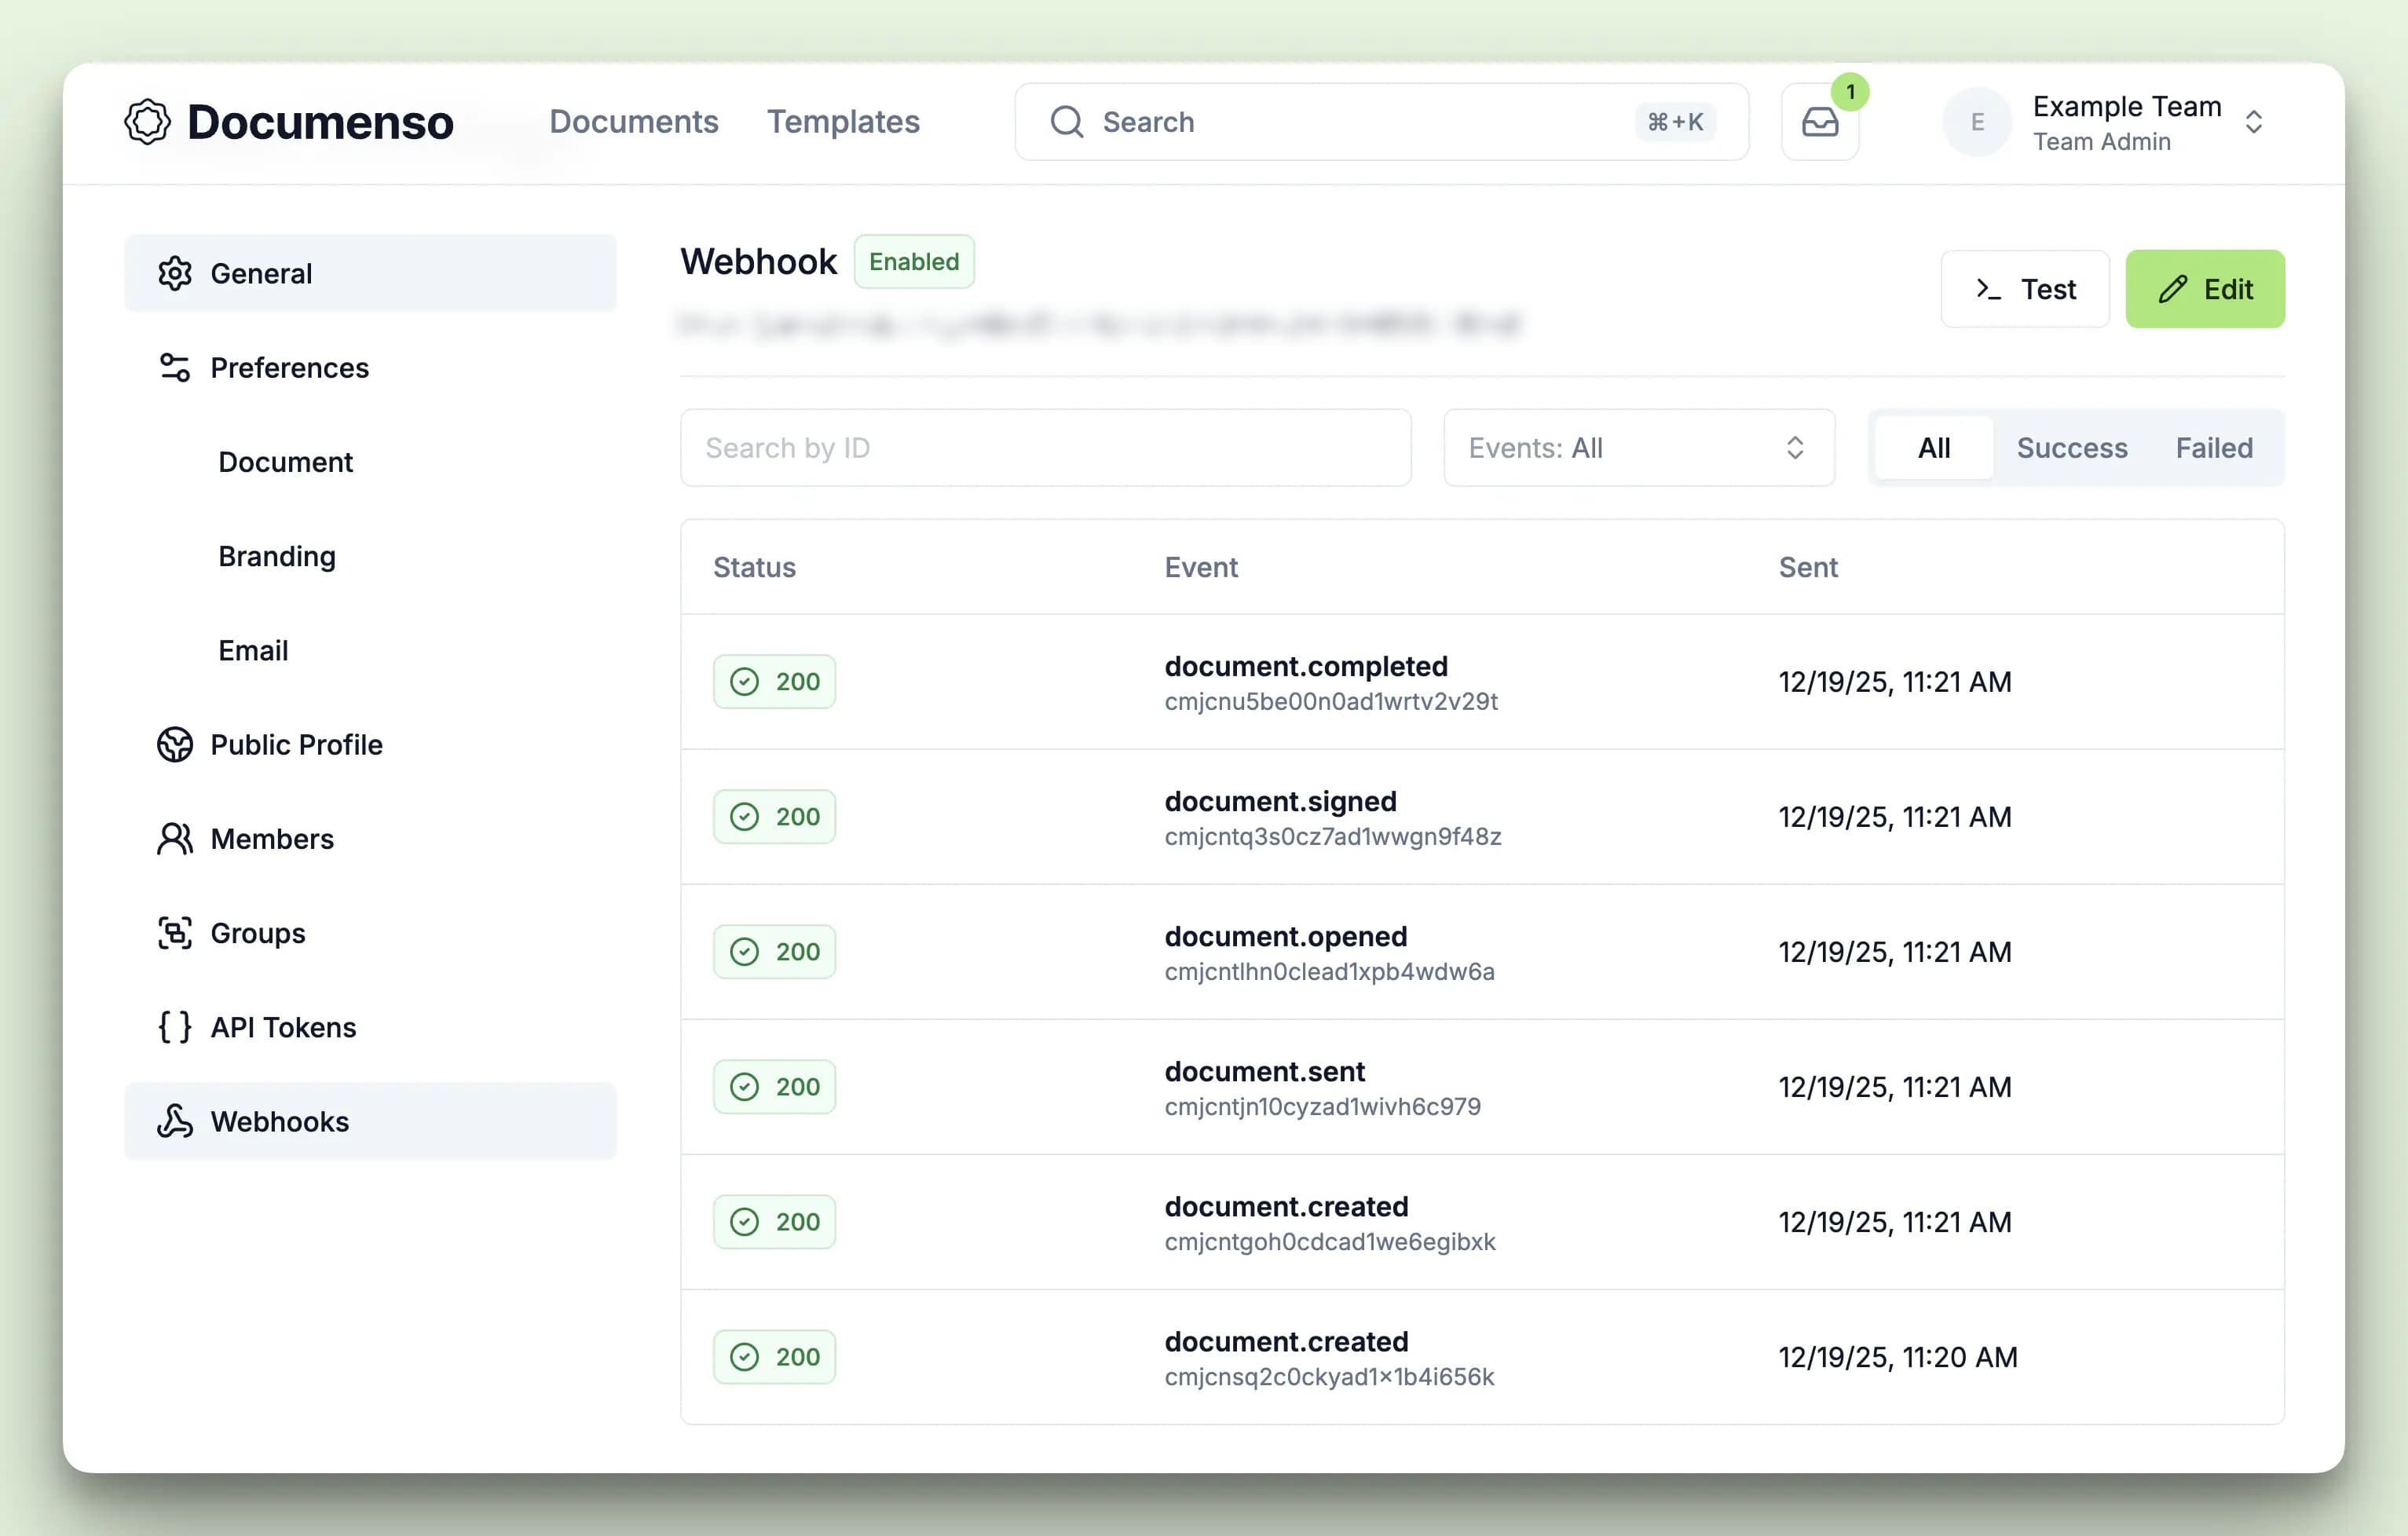Image resolution: width=2408 pixels, height=1536 pixels.
Task: Click the General gear icon in sidebar
Action: pyautogui.click(x=175, y=273)
